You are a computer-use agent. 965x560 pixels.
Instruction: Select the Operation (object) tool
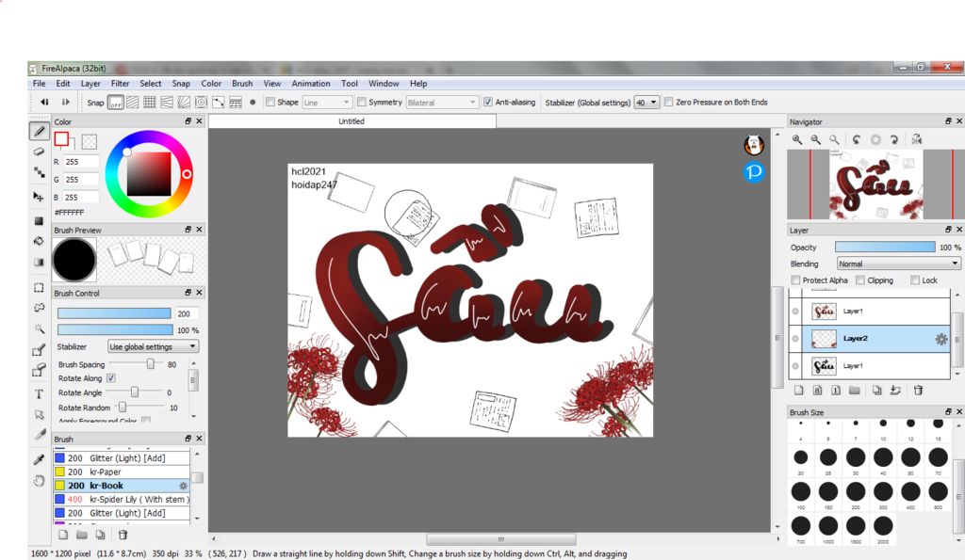click(39, 414)
